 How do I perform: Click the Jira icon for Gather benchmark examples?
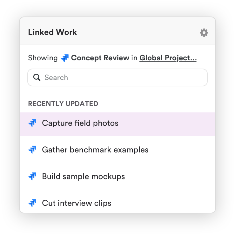[x=32, y=150]
